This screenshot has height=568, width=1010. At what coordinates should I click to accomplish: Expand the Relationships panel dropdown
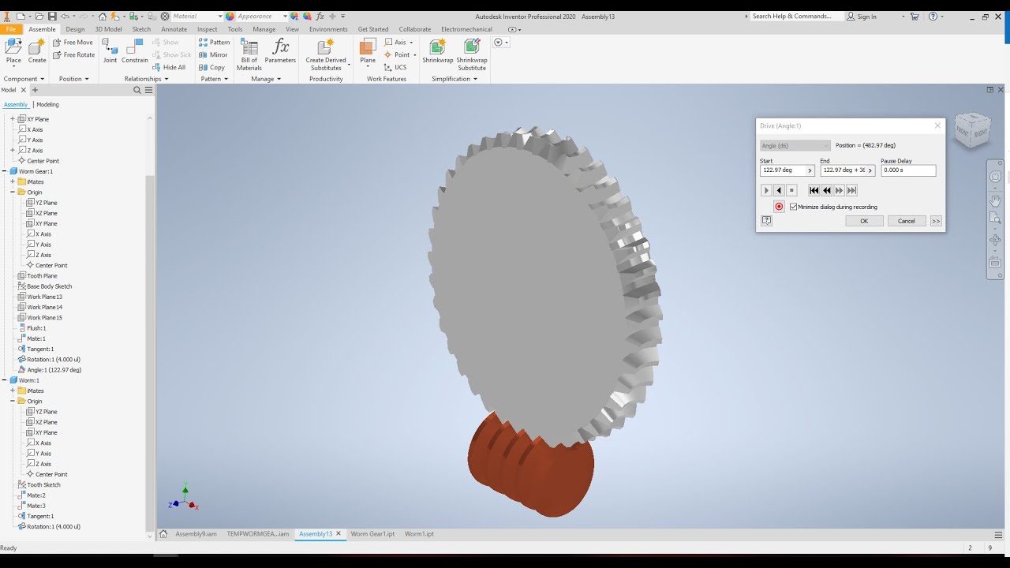pos(147,79)
